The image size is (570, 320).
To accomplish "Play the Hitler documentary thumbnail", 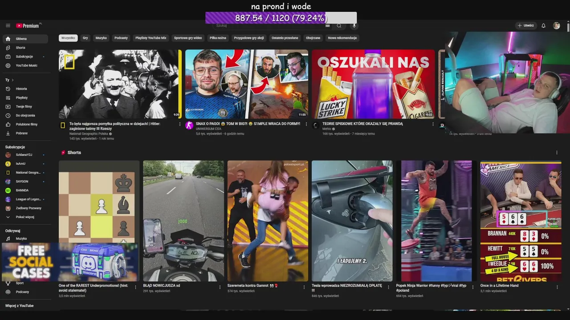I will [120, 84].
